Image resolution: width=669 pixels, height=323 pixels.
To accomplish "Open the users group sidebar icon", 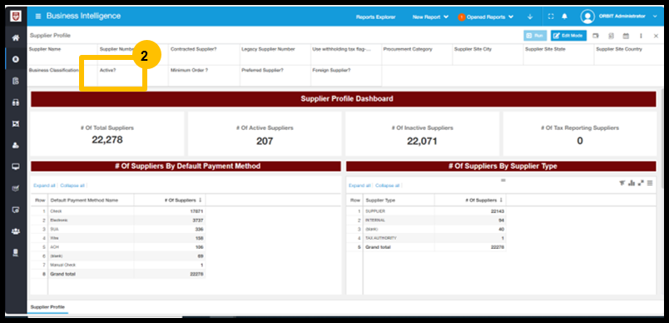I will [x=16, y=231].
